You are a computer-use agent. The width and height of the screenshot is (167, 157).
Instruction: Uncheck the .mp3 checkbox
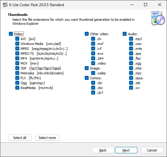[x=131, y=39]
